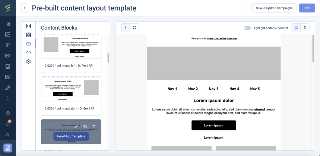Open the puzzle-piece integrations icon
Screen dimensions: 320x156
tap(8, 98)
